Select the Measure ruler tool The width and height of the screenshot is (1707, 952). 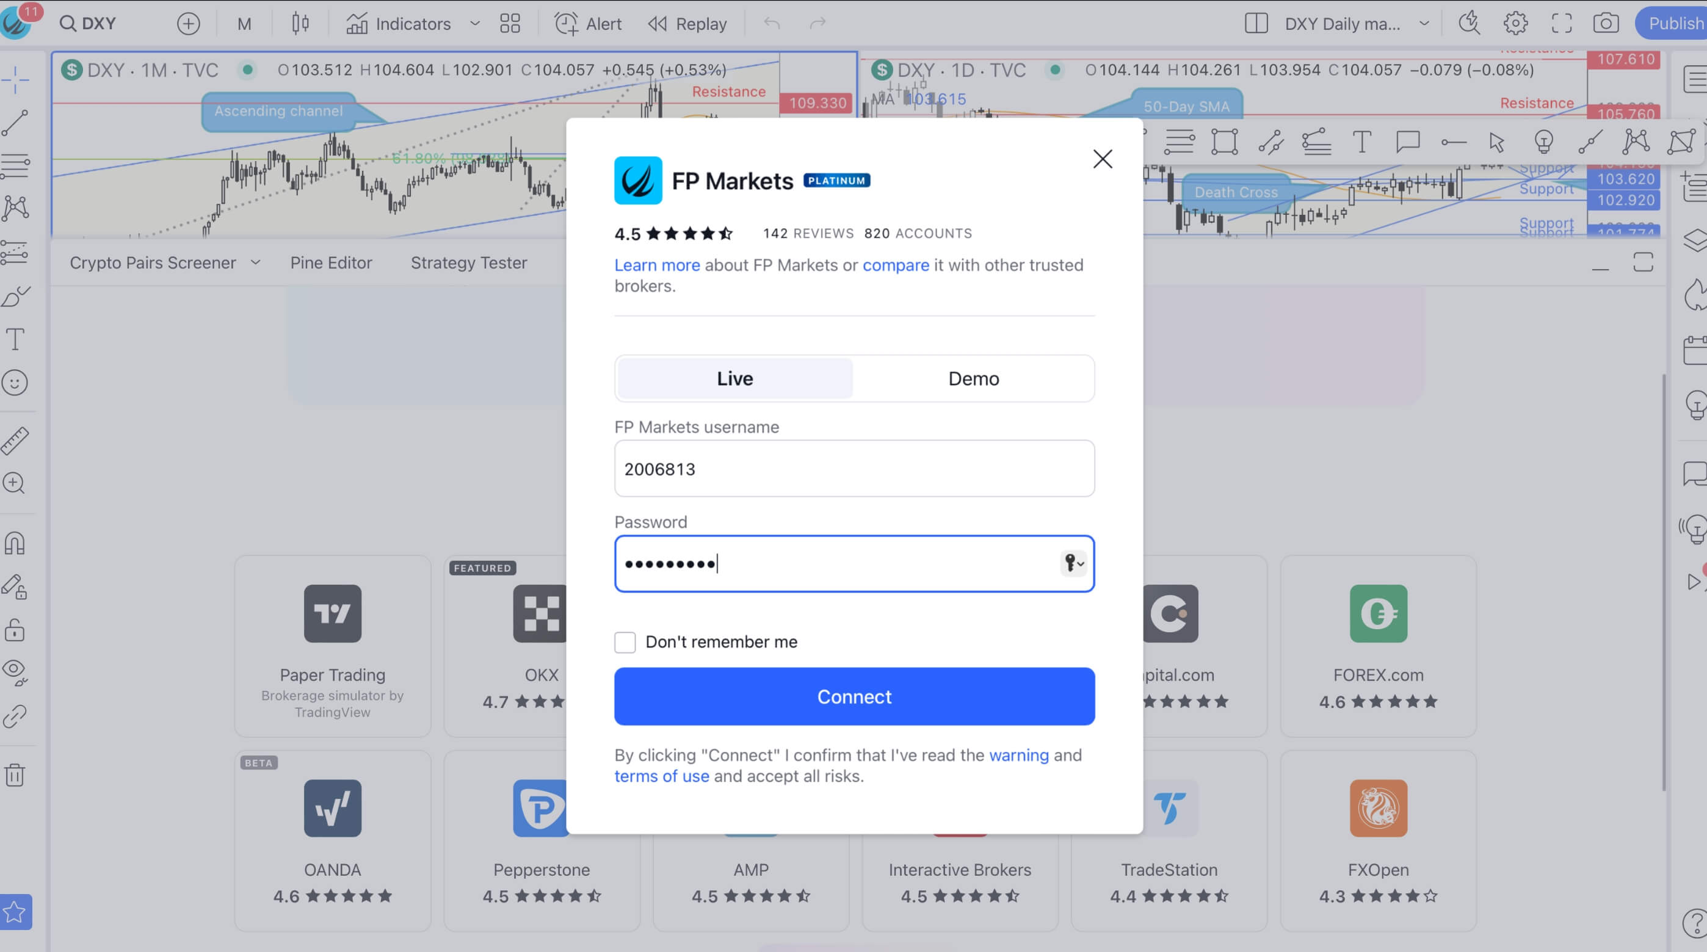(x=15, y=441)
